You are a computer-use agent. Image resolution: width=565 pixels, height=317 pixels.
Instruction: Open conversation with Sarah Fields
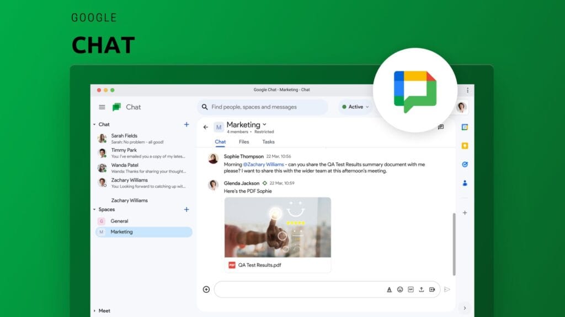click(x=143, y=138)
